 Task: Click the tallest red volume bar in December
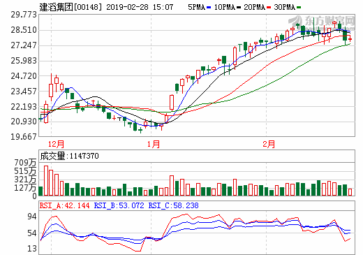coord(46,180)
